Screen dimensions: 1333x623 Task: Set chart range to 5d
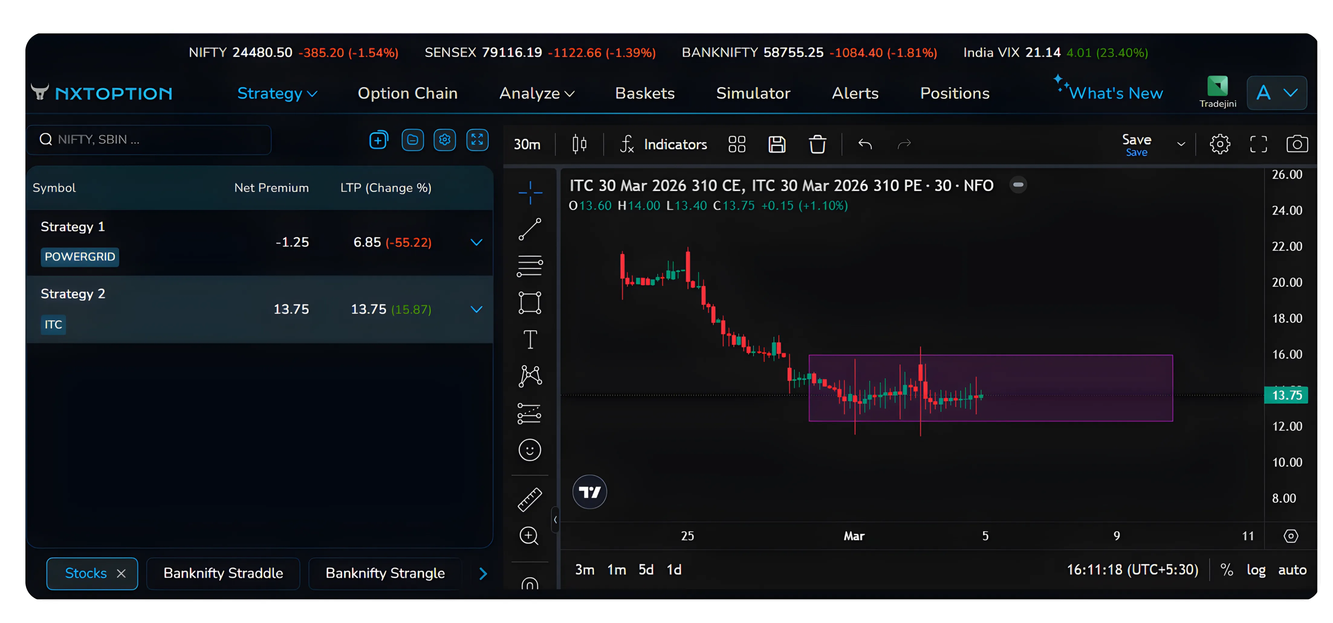click(645, 569)
